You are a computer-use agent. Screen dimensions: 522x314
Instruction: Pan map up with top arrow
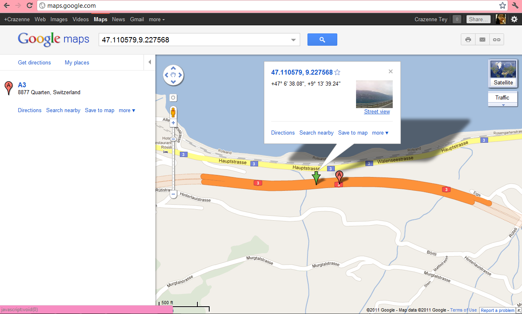point(173,68)
